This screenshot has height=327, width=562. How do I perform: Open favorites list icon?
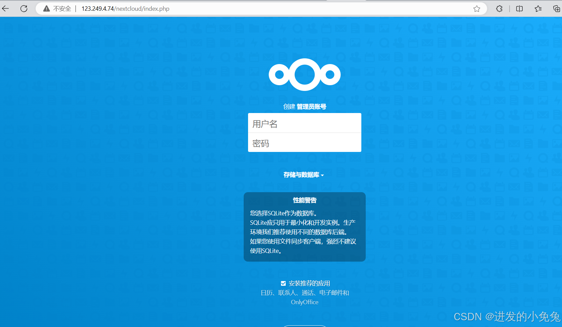[x=538, y=9]
